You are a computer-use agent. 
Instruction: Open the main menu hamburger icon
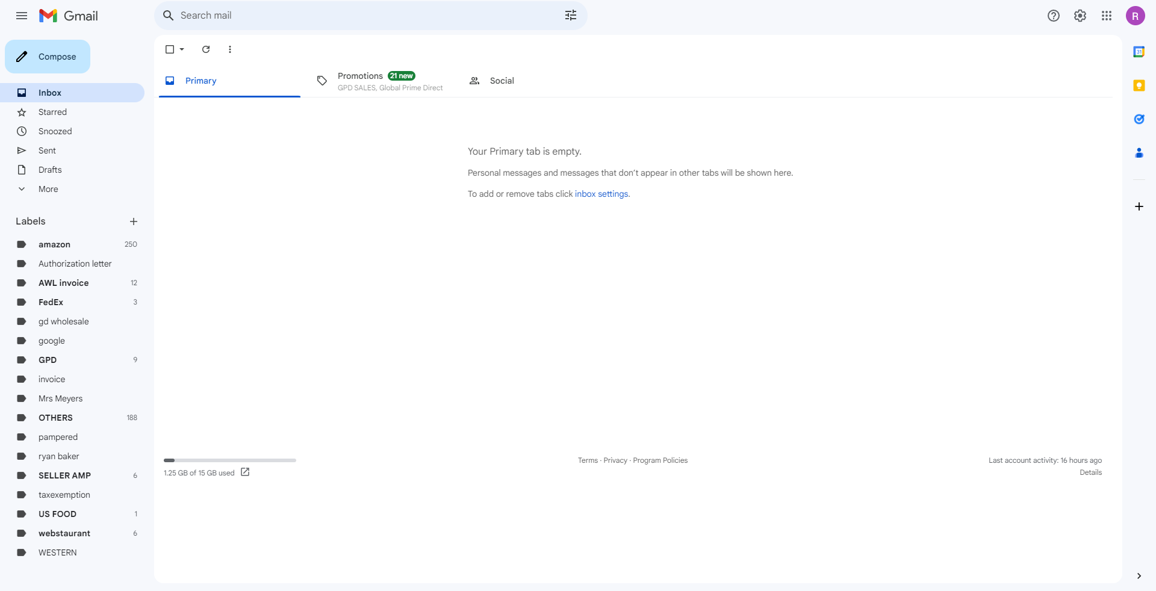pos(22,16)
